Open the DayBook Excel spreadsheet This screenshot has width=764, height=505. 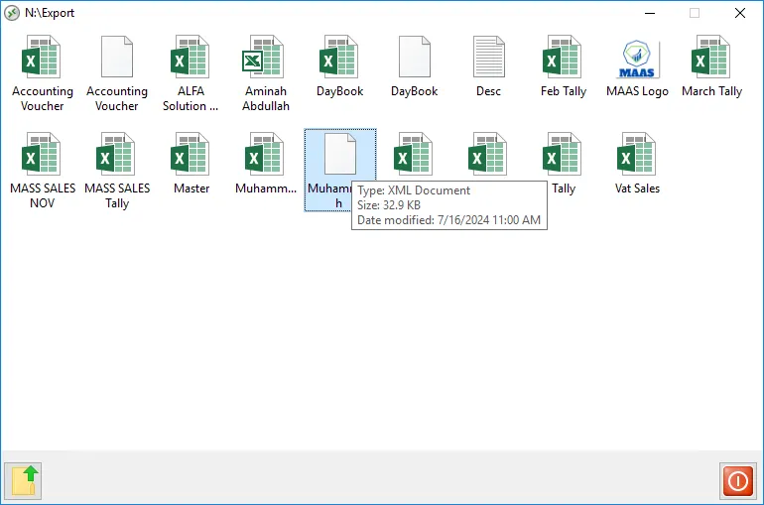[339, 58]
